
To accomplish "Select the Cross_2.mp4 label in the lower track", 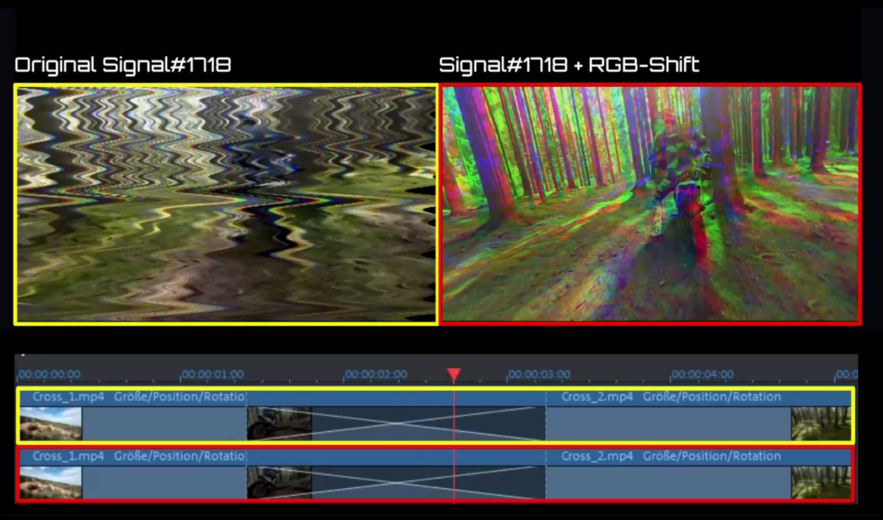I will click(x=597, y=456).
